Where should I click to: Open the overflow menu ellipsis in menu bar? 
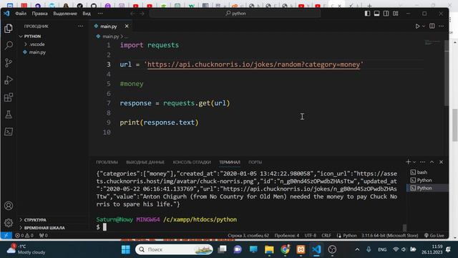100,14
